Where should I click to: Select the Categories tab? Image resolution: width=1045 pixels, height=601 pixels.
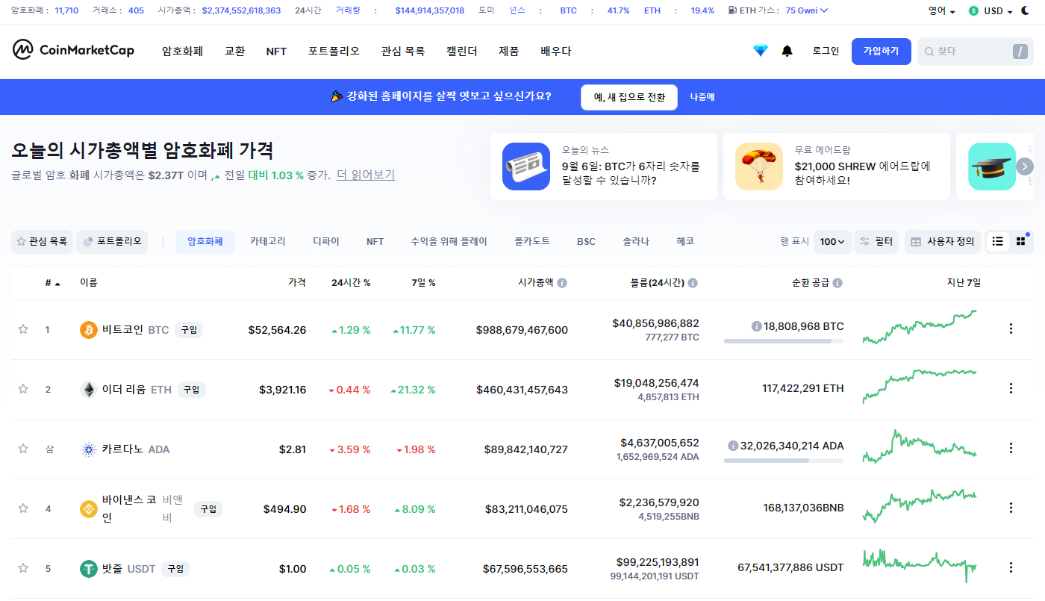(x=268, y=241)
